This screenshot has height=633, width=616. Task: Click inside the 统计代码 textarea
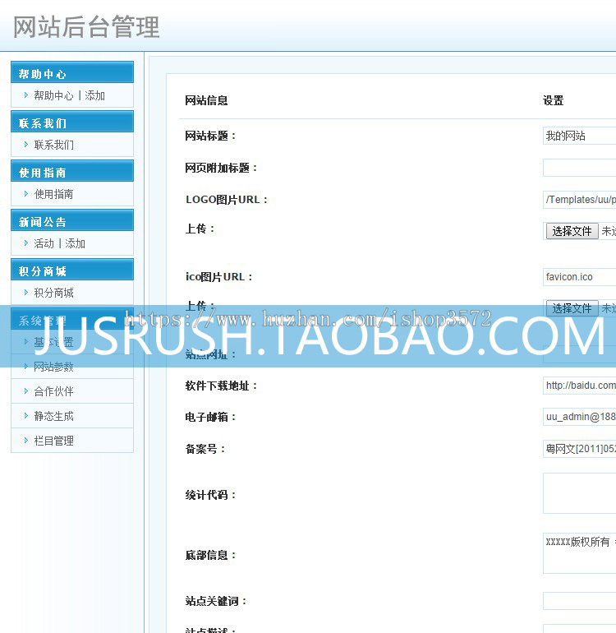pyautogui.click(x=579, y=493)
